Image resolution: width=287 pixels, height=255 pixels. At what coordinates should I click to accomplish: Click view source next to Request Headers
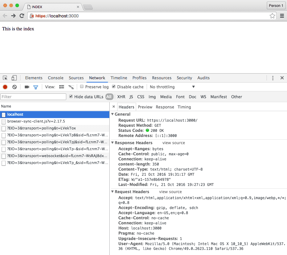pyautogui.click(x=170, y=192)
